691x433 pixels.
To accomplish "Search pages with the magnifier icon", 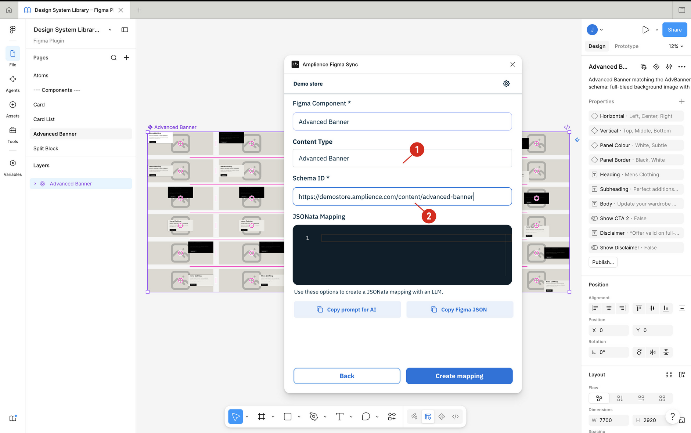I will pyautogui.click(x=114, y=58).
